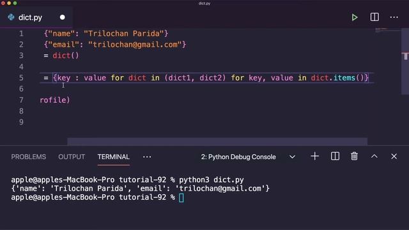Click dict() call on line 3

point(65,56)
